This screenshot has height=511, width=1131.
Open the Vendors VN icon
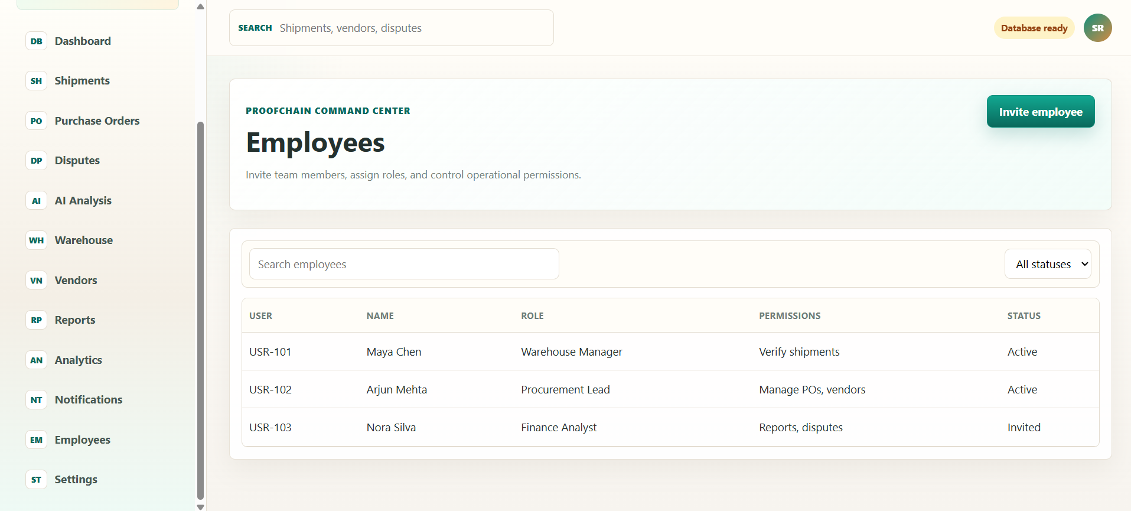point(37,281)
